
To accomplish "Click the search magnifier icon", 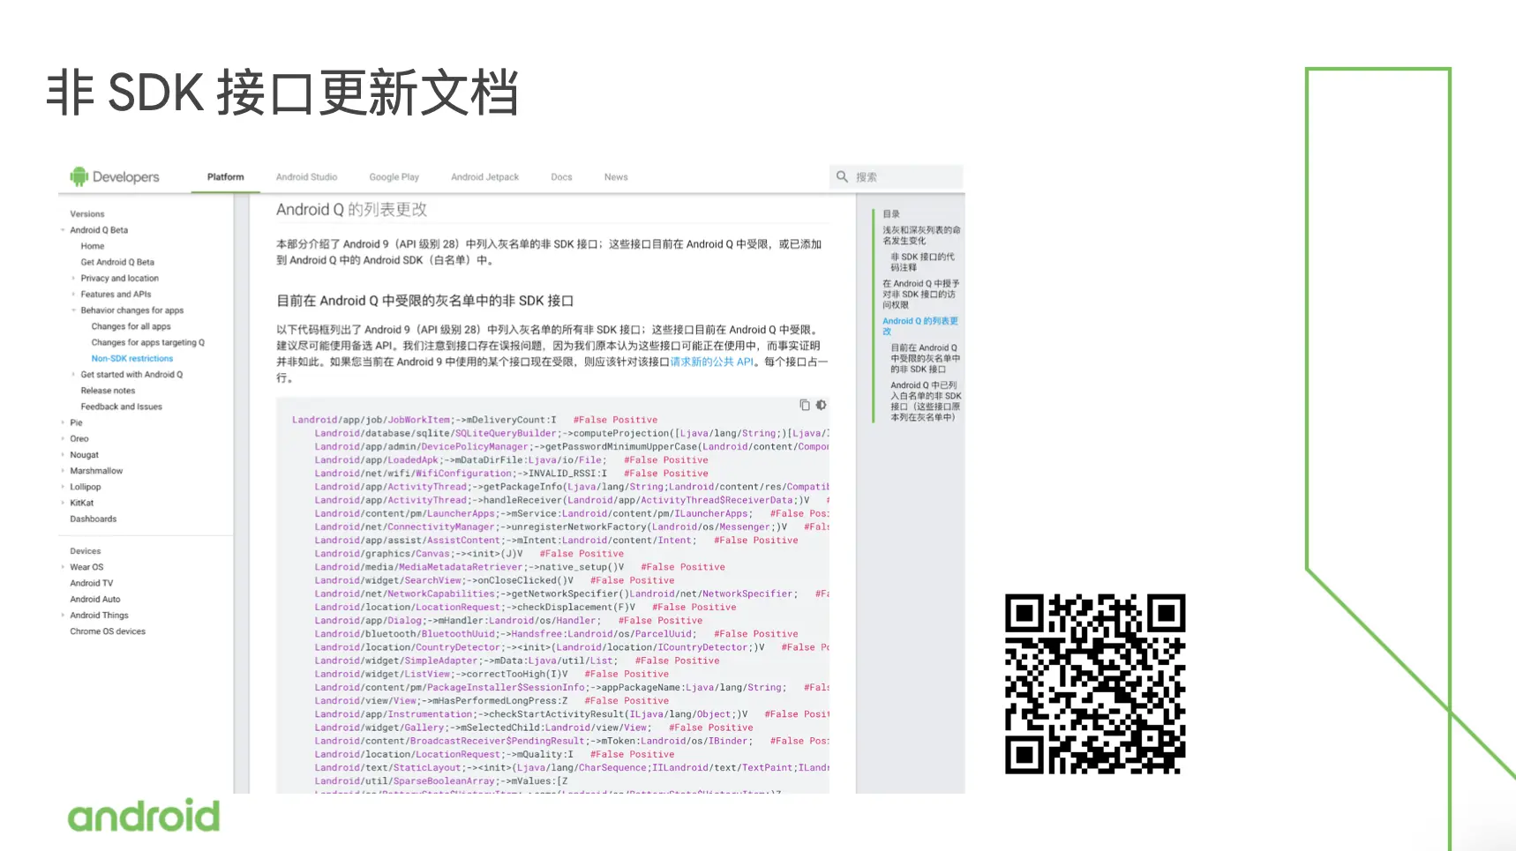I will pos(842,176).
